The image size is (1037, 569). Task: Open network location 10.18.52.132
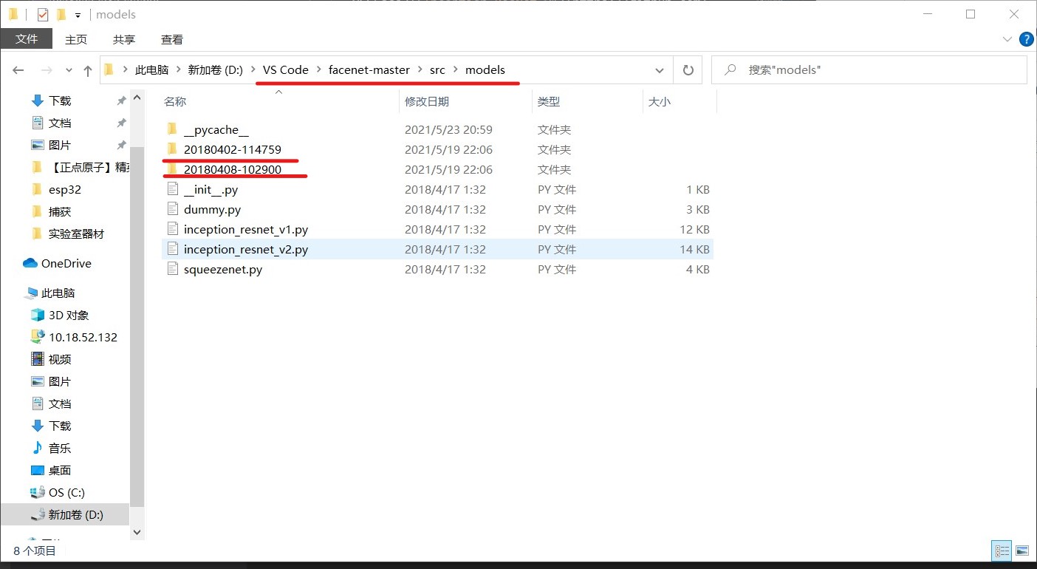coord(83,337)
